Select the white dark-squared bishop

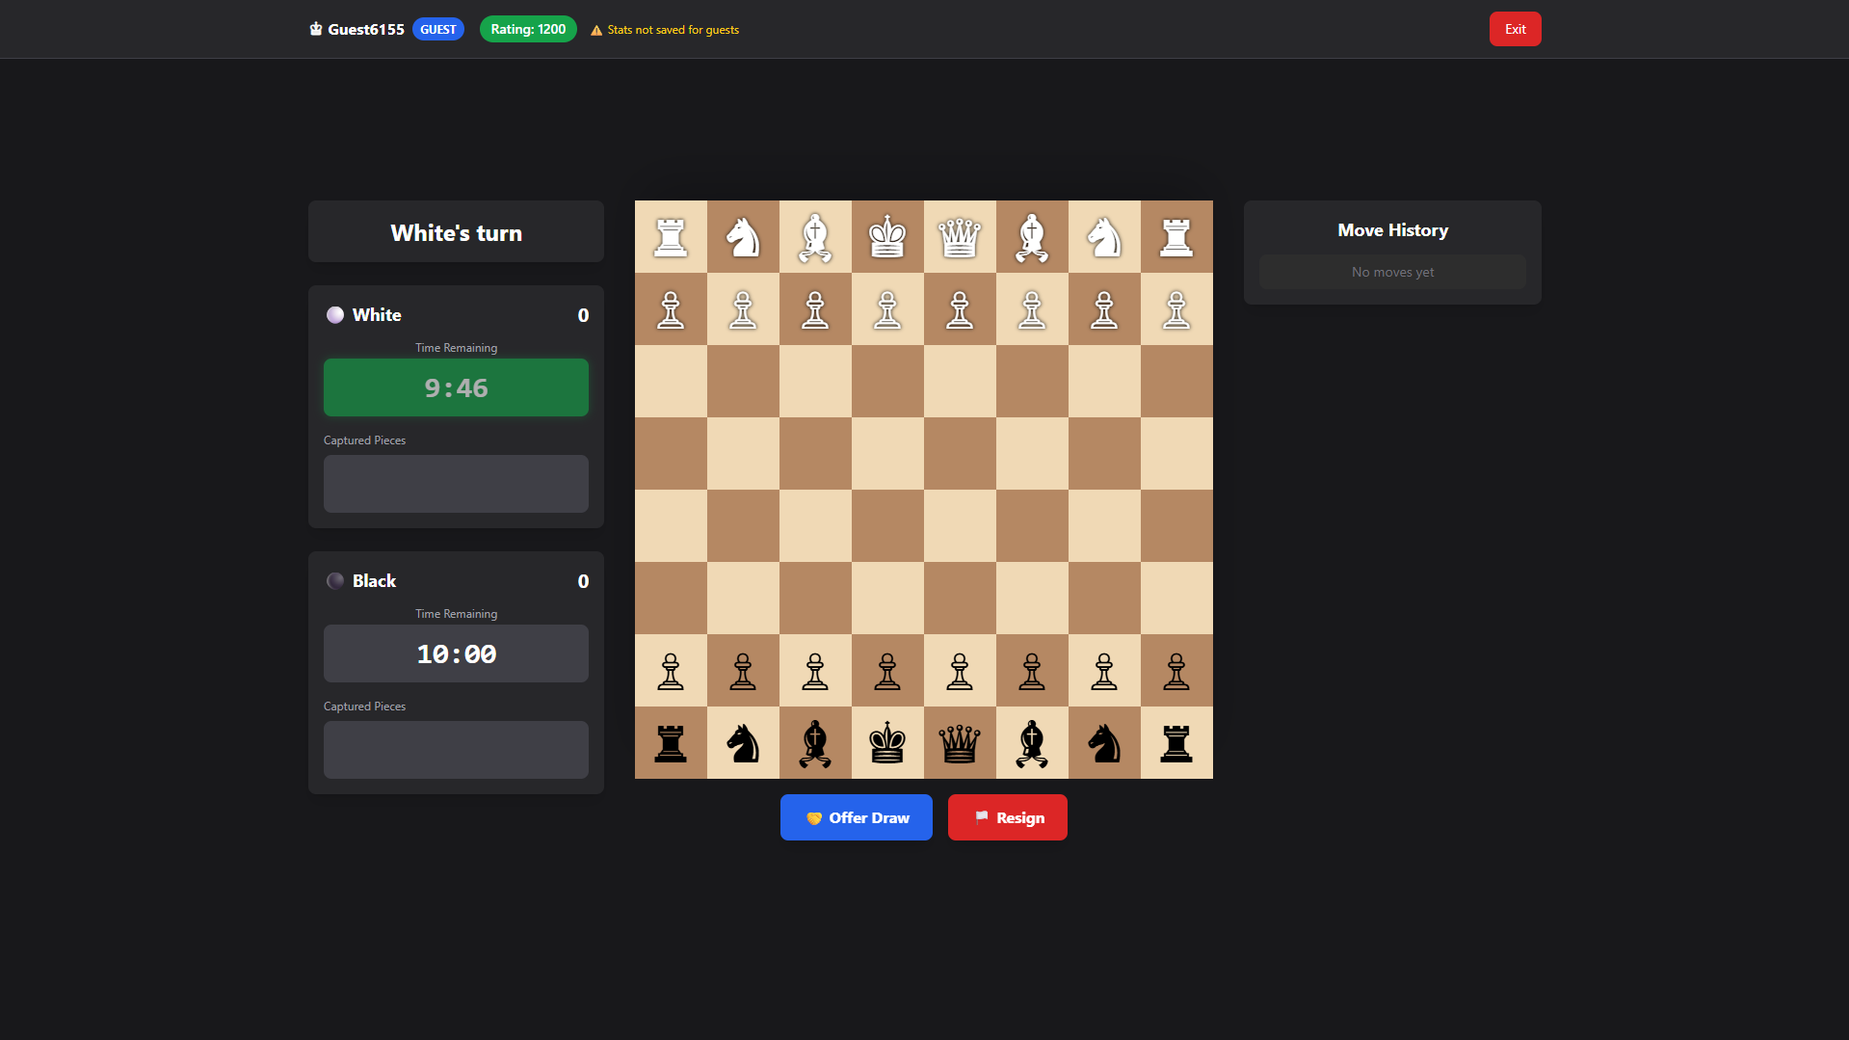coord(1032,236)
